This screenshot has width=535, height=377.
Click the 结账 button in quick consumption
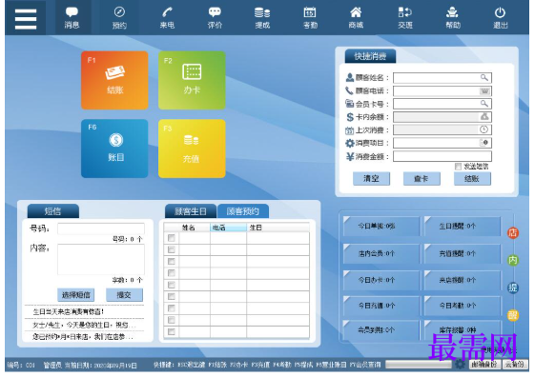472,178
